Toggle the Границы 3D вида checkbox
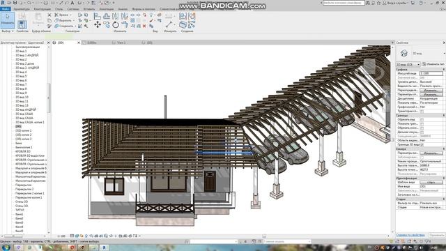The height and width of the screenshot is (251, 446). click(422, 144)
